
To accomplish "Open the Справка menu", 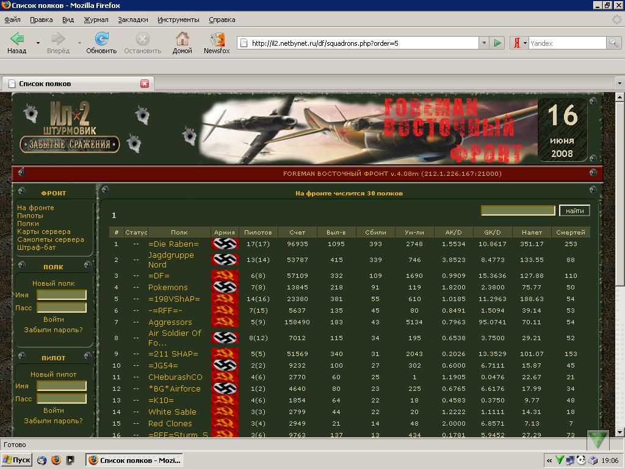I will (222, 20).
